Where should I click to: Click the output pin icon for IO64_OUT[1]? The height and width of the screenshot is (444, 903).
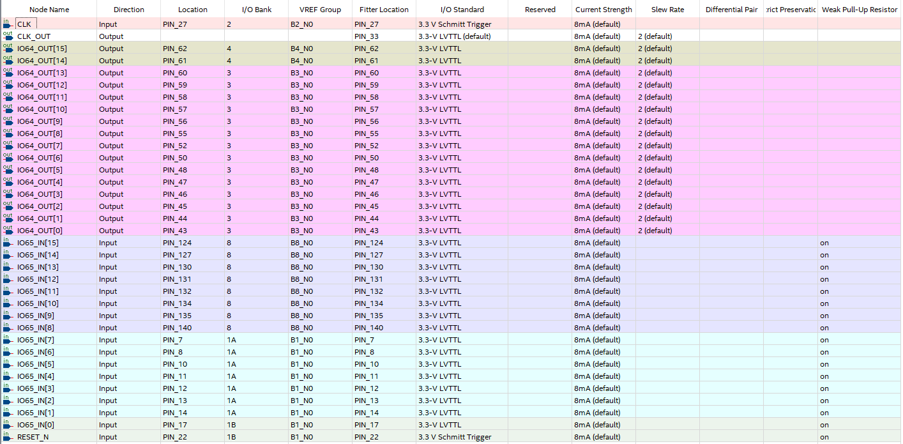8,218
